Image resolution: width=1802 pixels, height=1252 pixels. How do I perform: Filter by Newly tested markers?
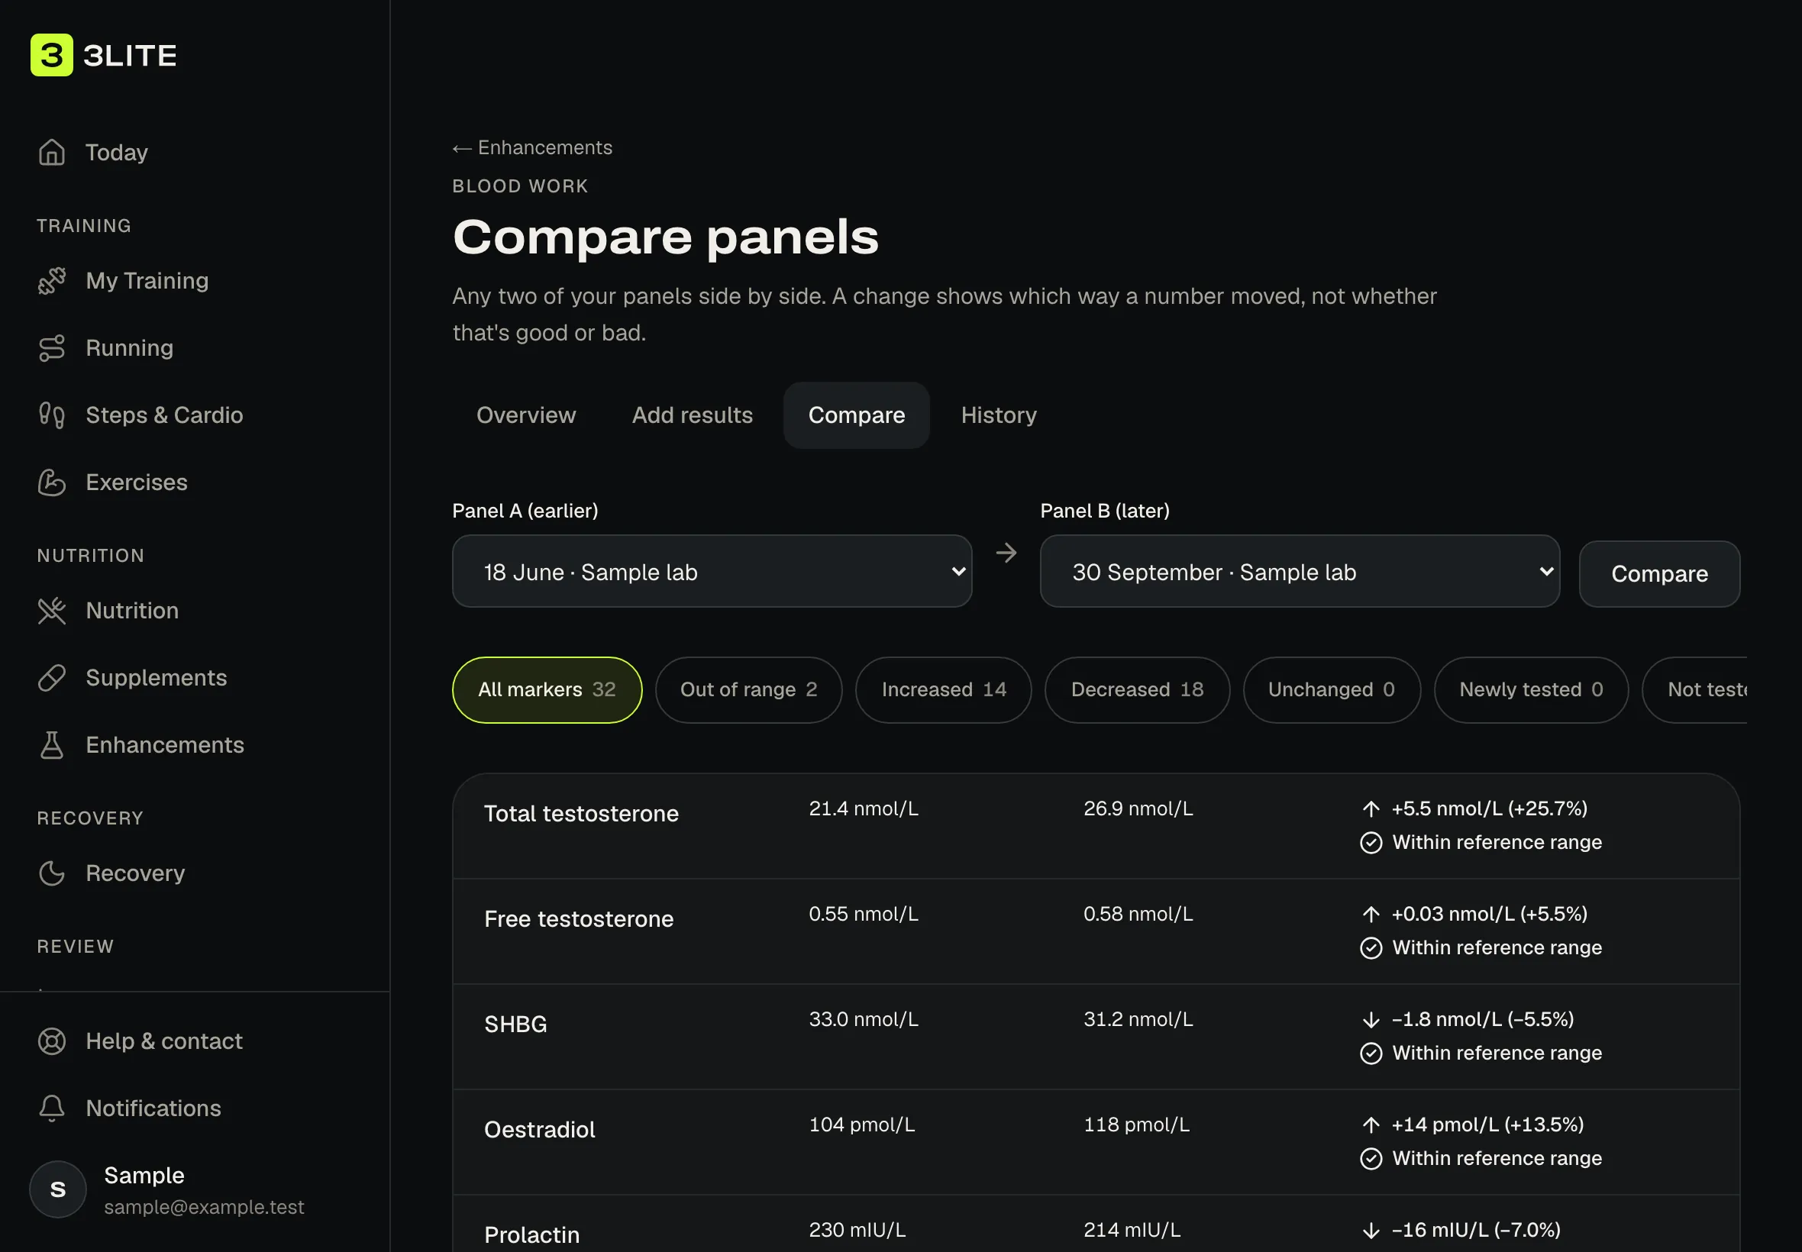pyautogui.click(x=1531, y=689)
